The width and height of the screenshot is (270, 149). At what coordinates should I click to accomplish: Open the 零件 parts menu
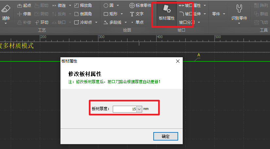point(218,14)
